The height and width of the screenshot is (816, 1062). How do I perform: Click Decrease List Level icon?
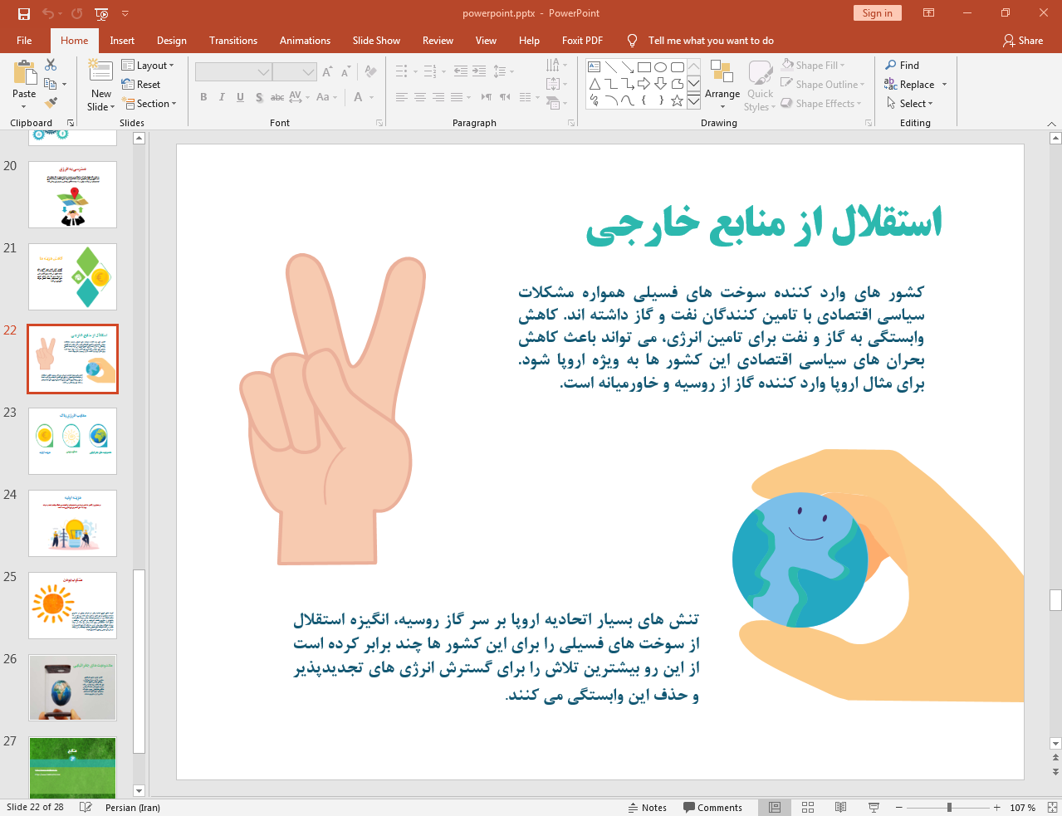[461, 71]
